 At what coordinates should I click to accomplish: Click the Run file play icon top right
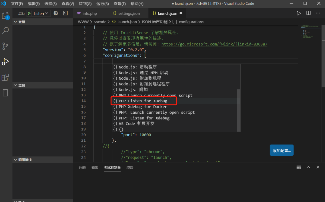click(x=299, y=13)
